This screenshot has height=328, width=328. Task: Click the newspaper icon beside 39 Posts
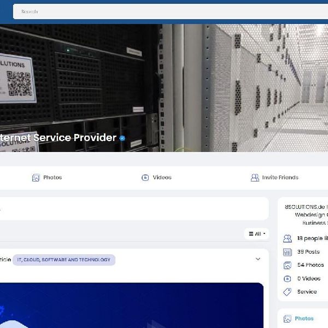click(x=288, y=252)
